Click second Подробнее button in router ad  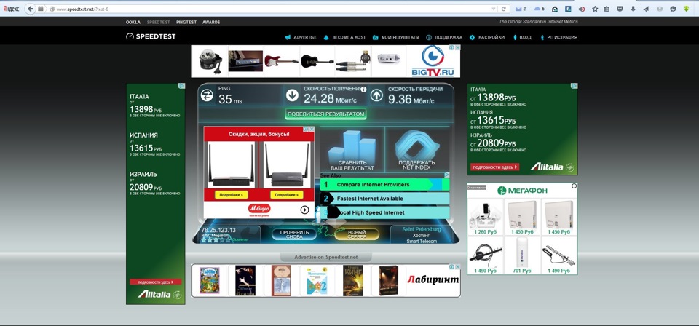[x=286, y=195]
